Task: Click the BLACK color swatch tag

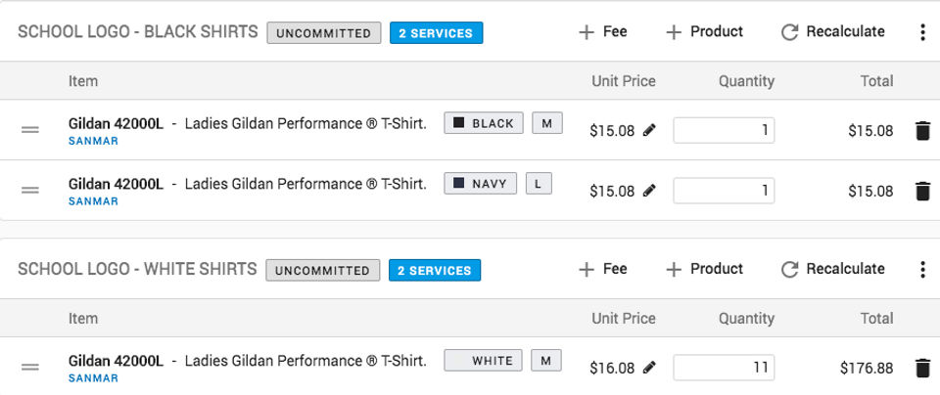Action: coord(483,123)
